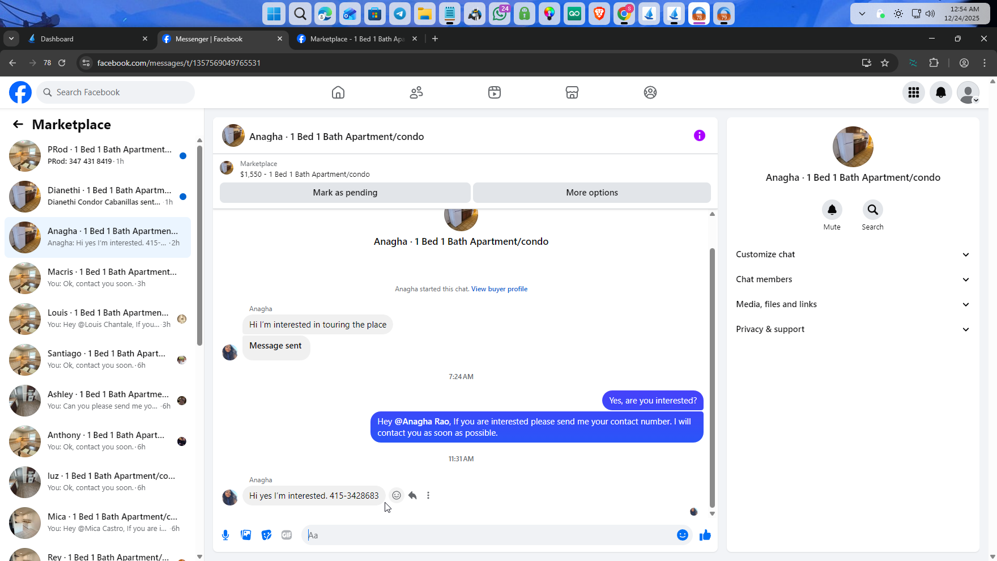Open File Explorer from the taskbar

pos(425,14)
